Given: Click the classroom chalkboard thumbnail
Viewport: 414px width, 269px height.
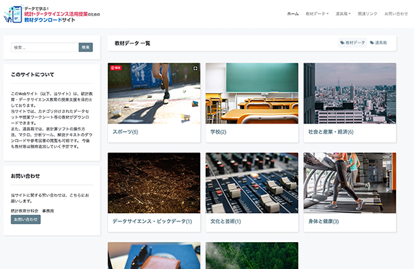Looking at the screenshot, I should pyautogui.click(x=252, y=93).
